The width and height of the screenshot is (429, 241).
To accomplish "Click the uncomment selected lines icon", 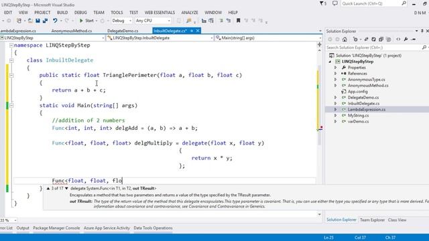I will pyautogui.click(x=228, y=21).
